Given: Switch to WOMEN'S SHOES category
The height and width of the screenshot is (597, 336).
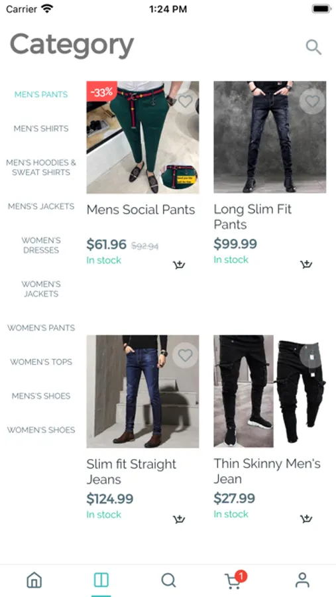Looking at the screenshot, I should [x=41, y=431].
